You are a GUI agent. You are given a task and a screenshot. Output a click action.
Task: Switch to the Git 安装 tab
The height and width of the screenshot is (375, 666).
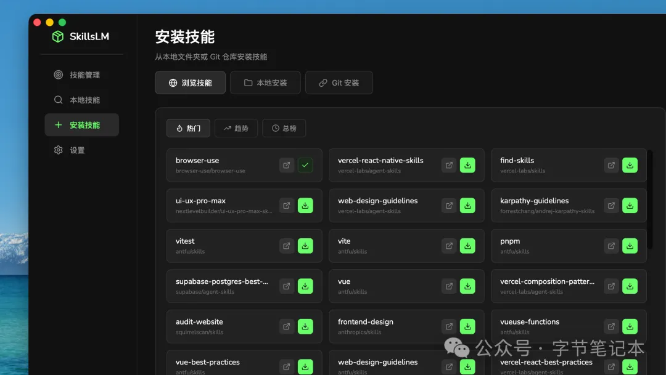pyautogui.click(x=339, y=83)
